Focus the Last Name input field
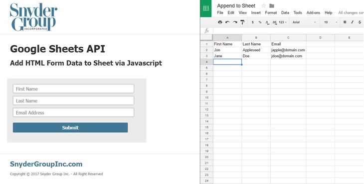This screenshot has height=184, width=364. [73, 100]
